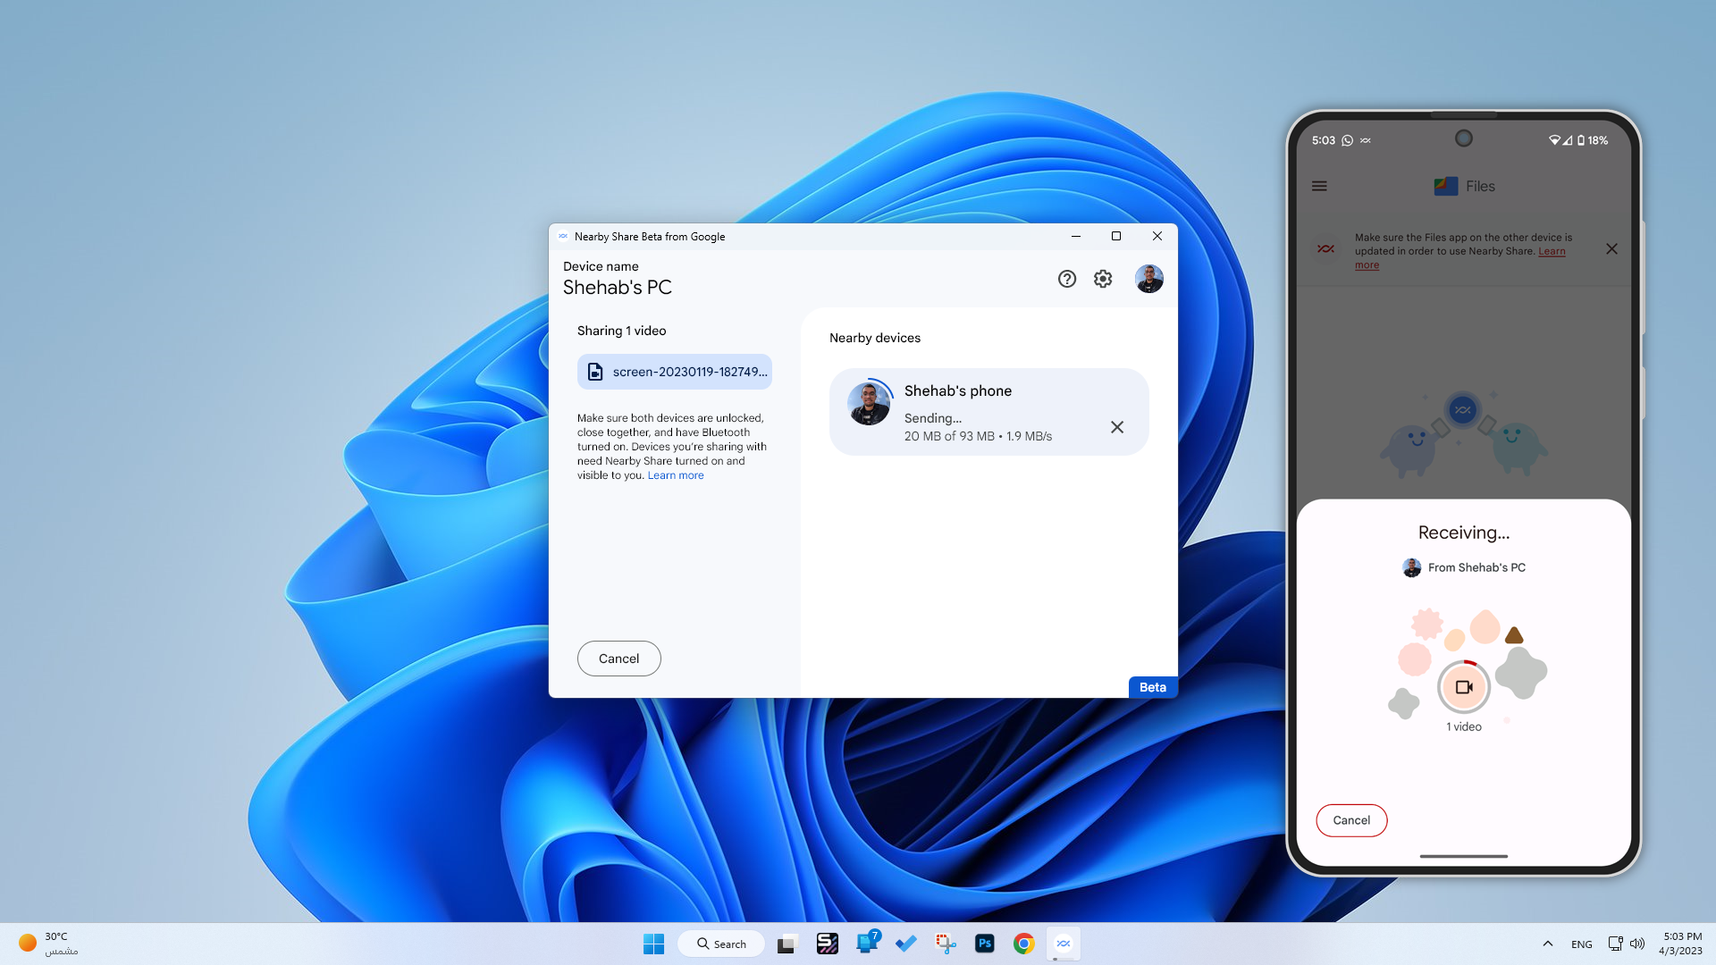Click the Nearby Share taskbar icon
Screen dimensions: 1716x965
coord(1063,944)
